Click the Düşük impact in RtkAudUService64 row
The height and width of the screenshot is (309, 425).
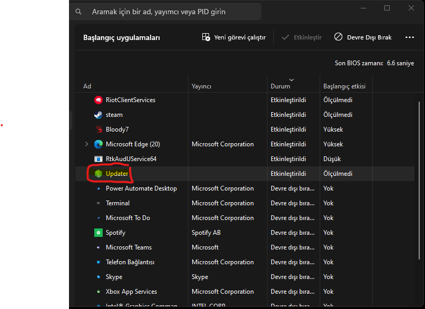pos(332,159)
